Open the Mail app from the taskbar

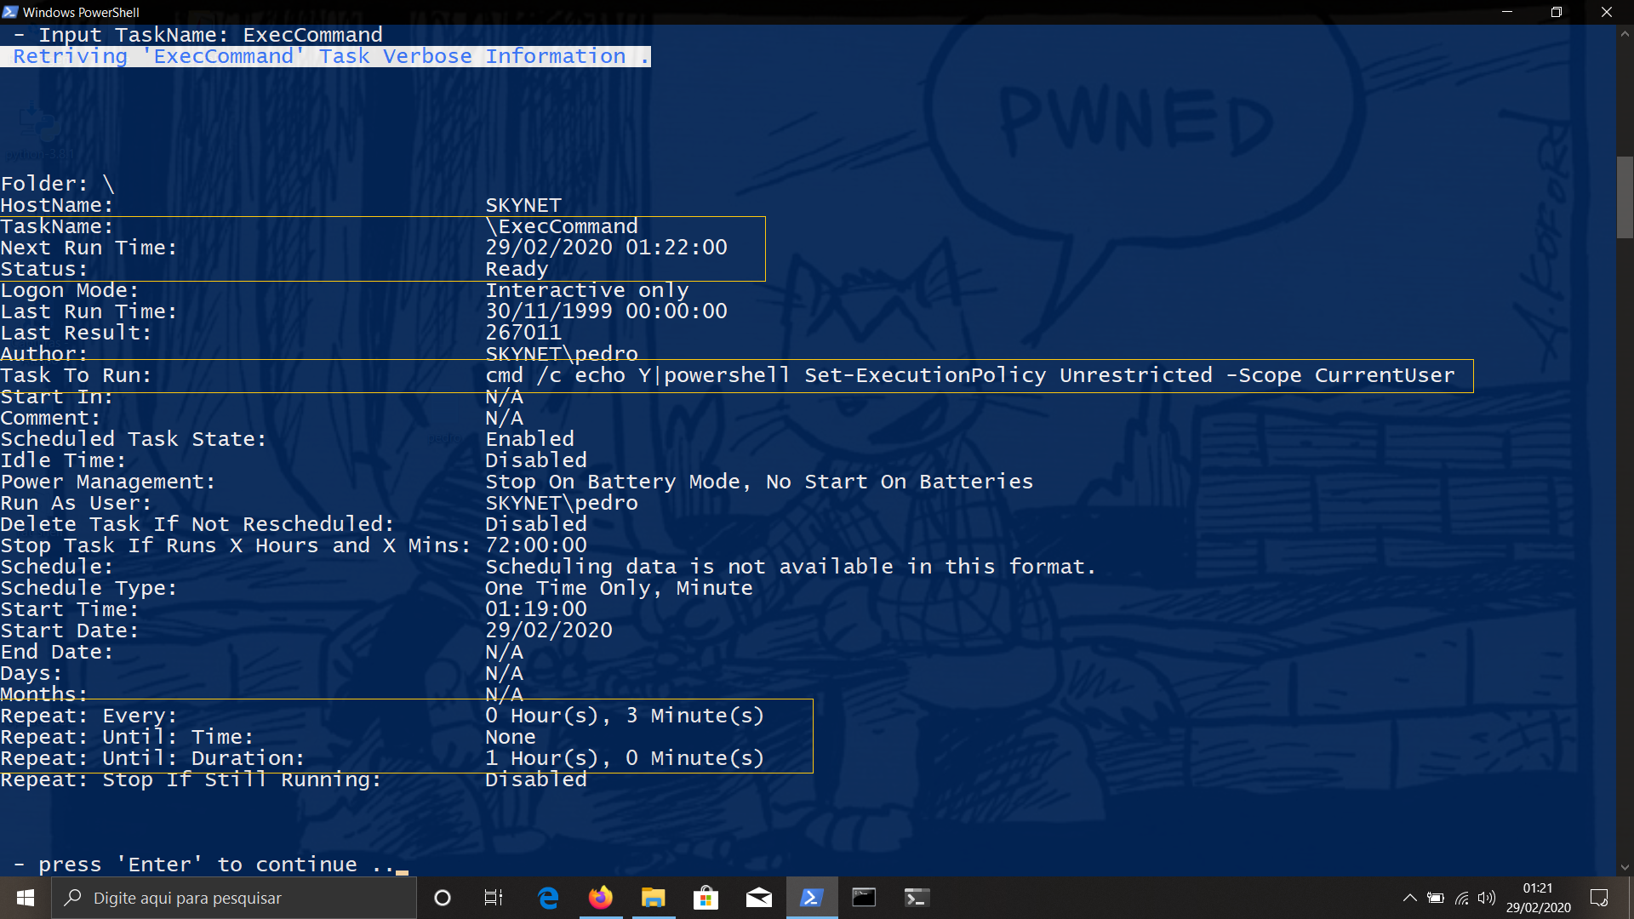(x=758, y=897)
